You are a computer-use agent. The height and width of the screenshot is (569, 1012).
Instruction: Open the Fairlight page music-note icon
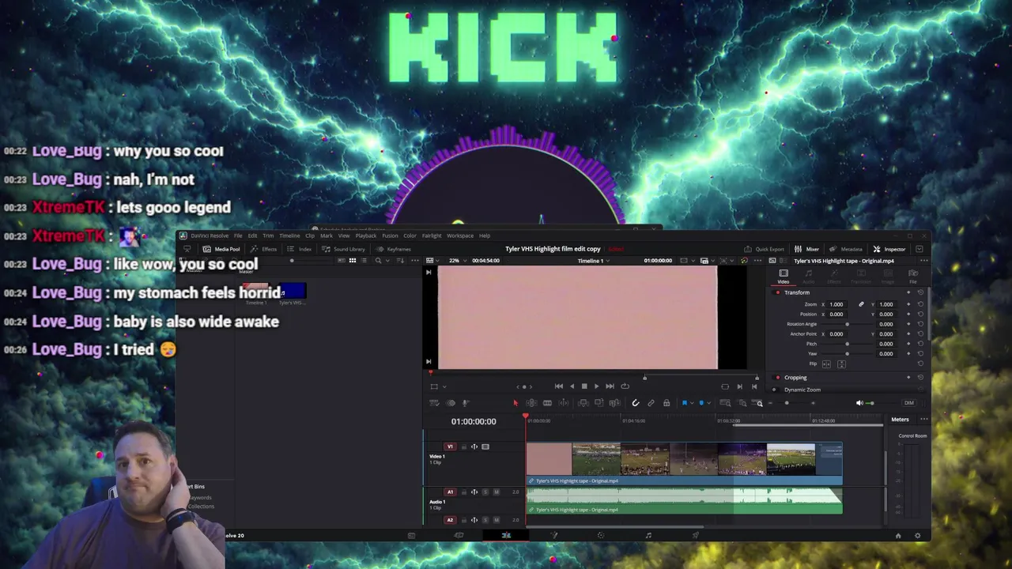pos(648,536)
